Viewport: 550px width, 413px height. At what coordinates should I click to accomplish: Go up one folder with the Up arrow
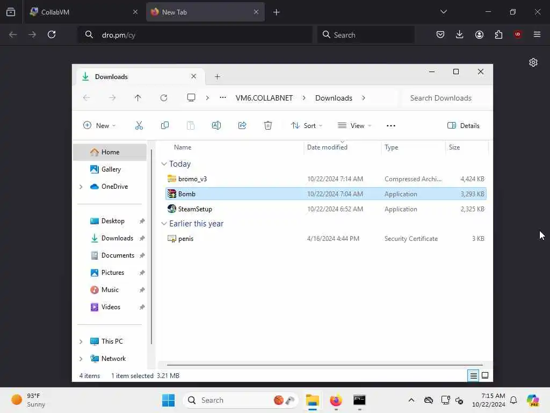point(138,98)
